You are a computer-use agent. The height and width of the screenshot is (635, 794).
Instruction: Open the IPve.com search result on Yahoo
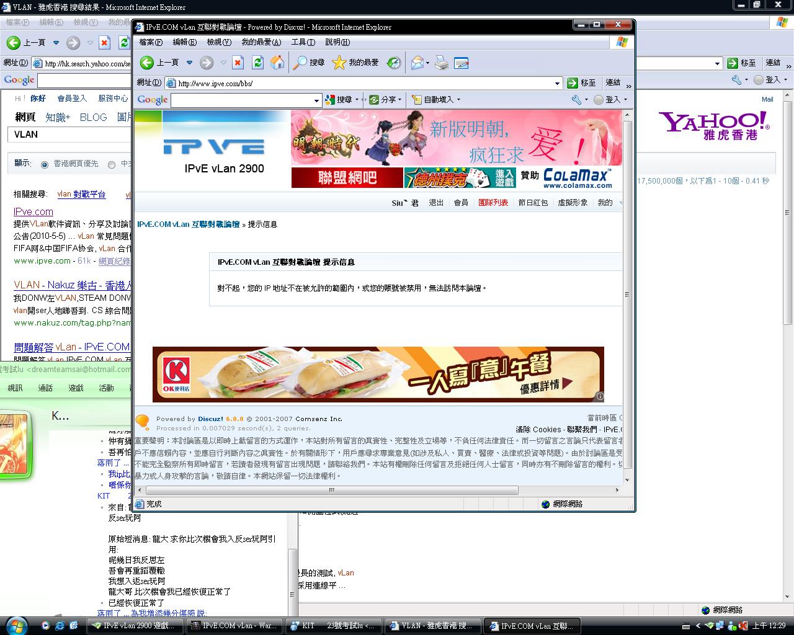click(x=33, y=211)
